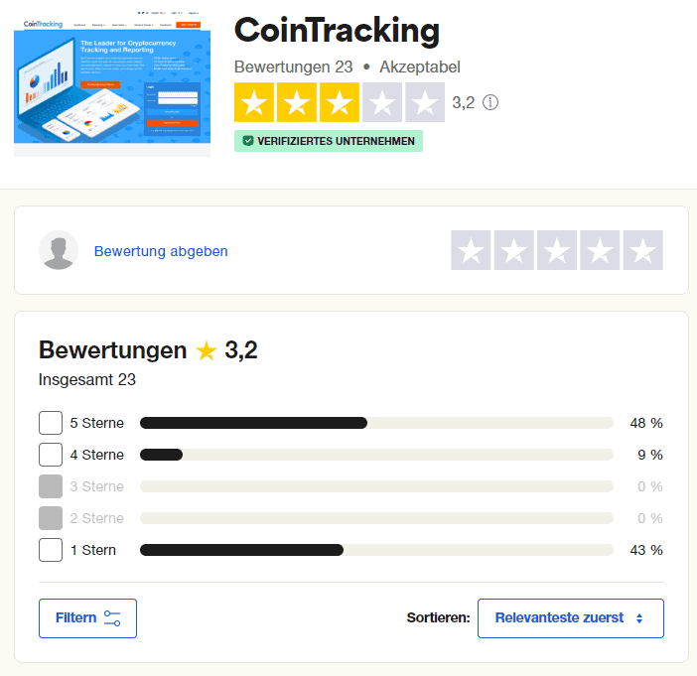
Task: Click the first empty rating star
Action: 471,250
